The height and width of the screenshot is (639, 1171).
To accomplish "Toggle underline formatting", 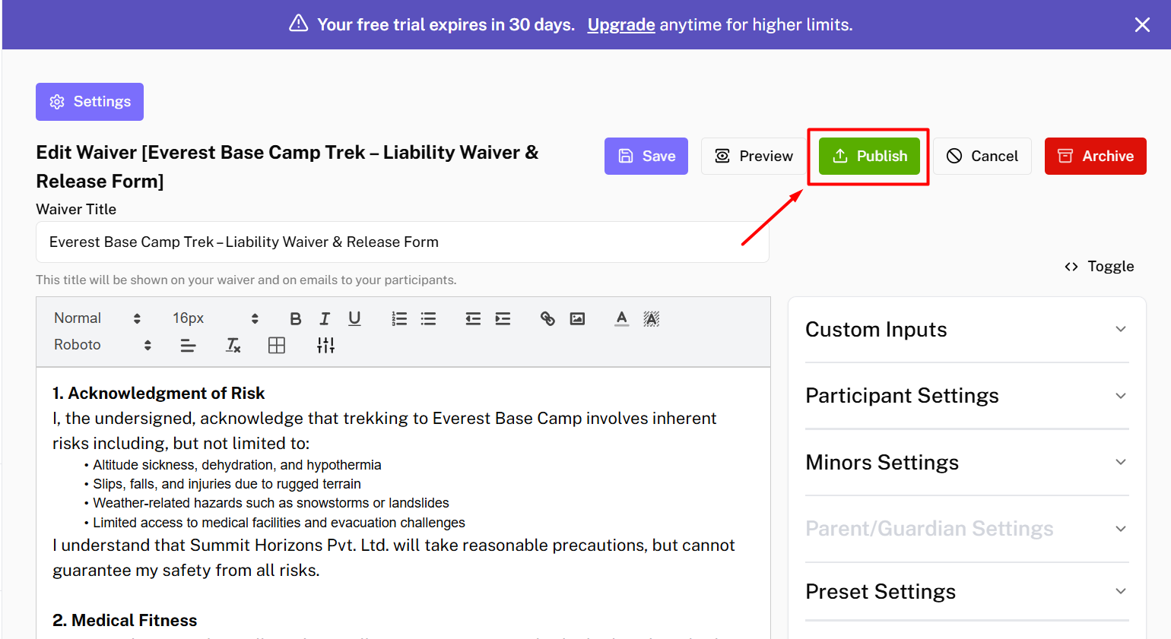I will [354, 318].
